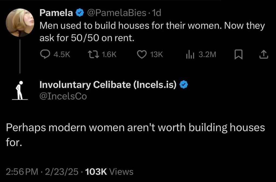The height and width of the screenshot is (182, 276).
Task: Like Pamela's post with the heart icon
Action: pos(142,54)
